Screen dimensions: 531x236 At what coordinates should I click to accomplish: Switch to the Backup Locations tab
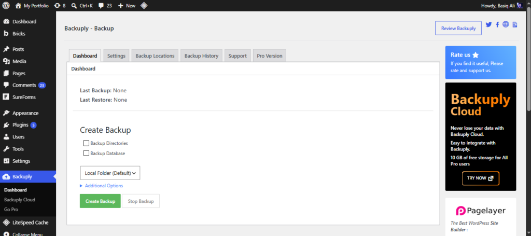[x=155, y=56]
